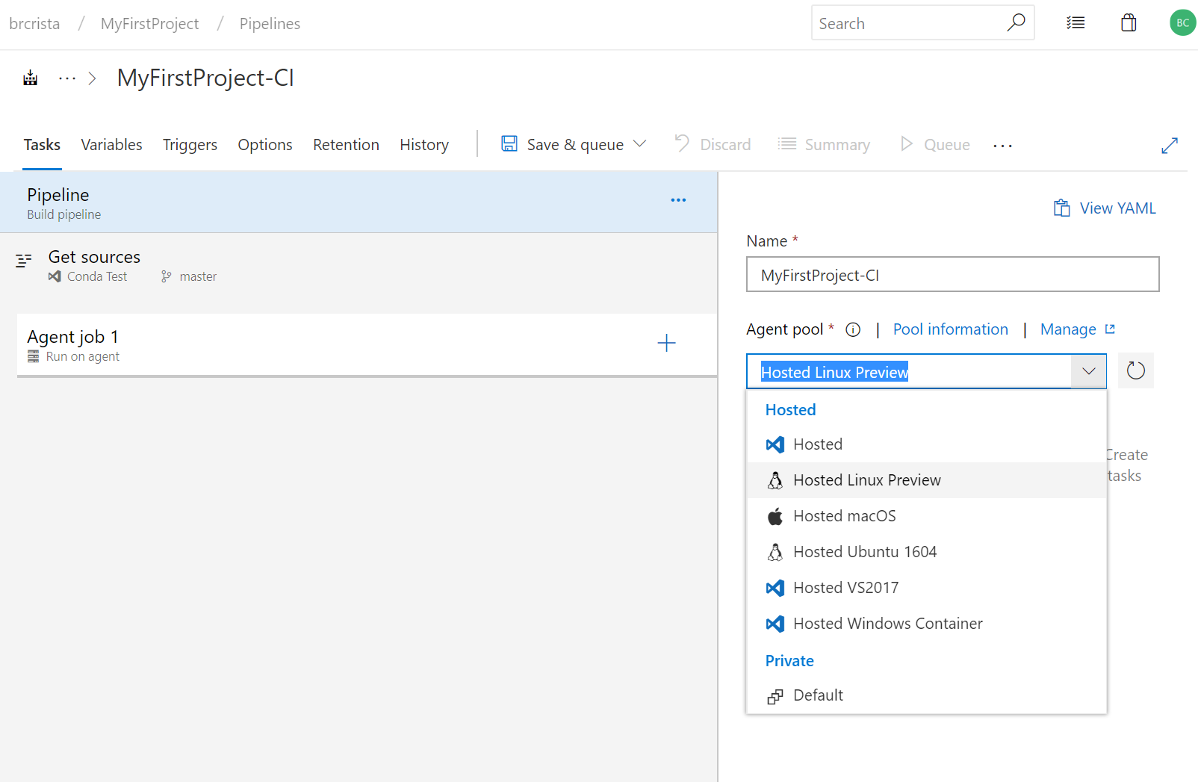
Task: View the History tab
Action: 424,145
